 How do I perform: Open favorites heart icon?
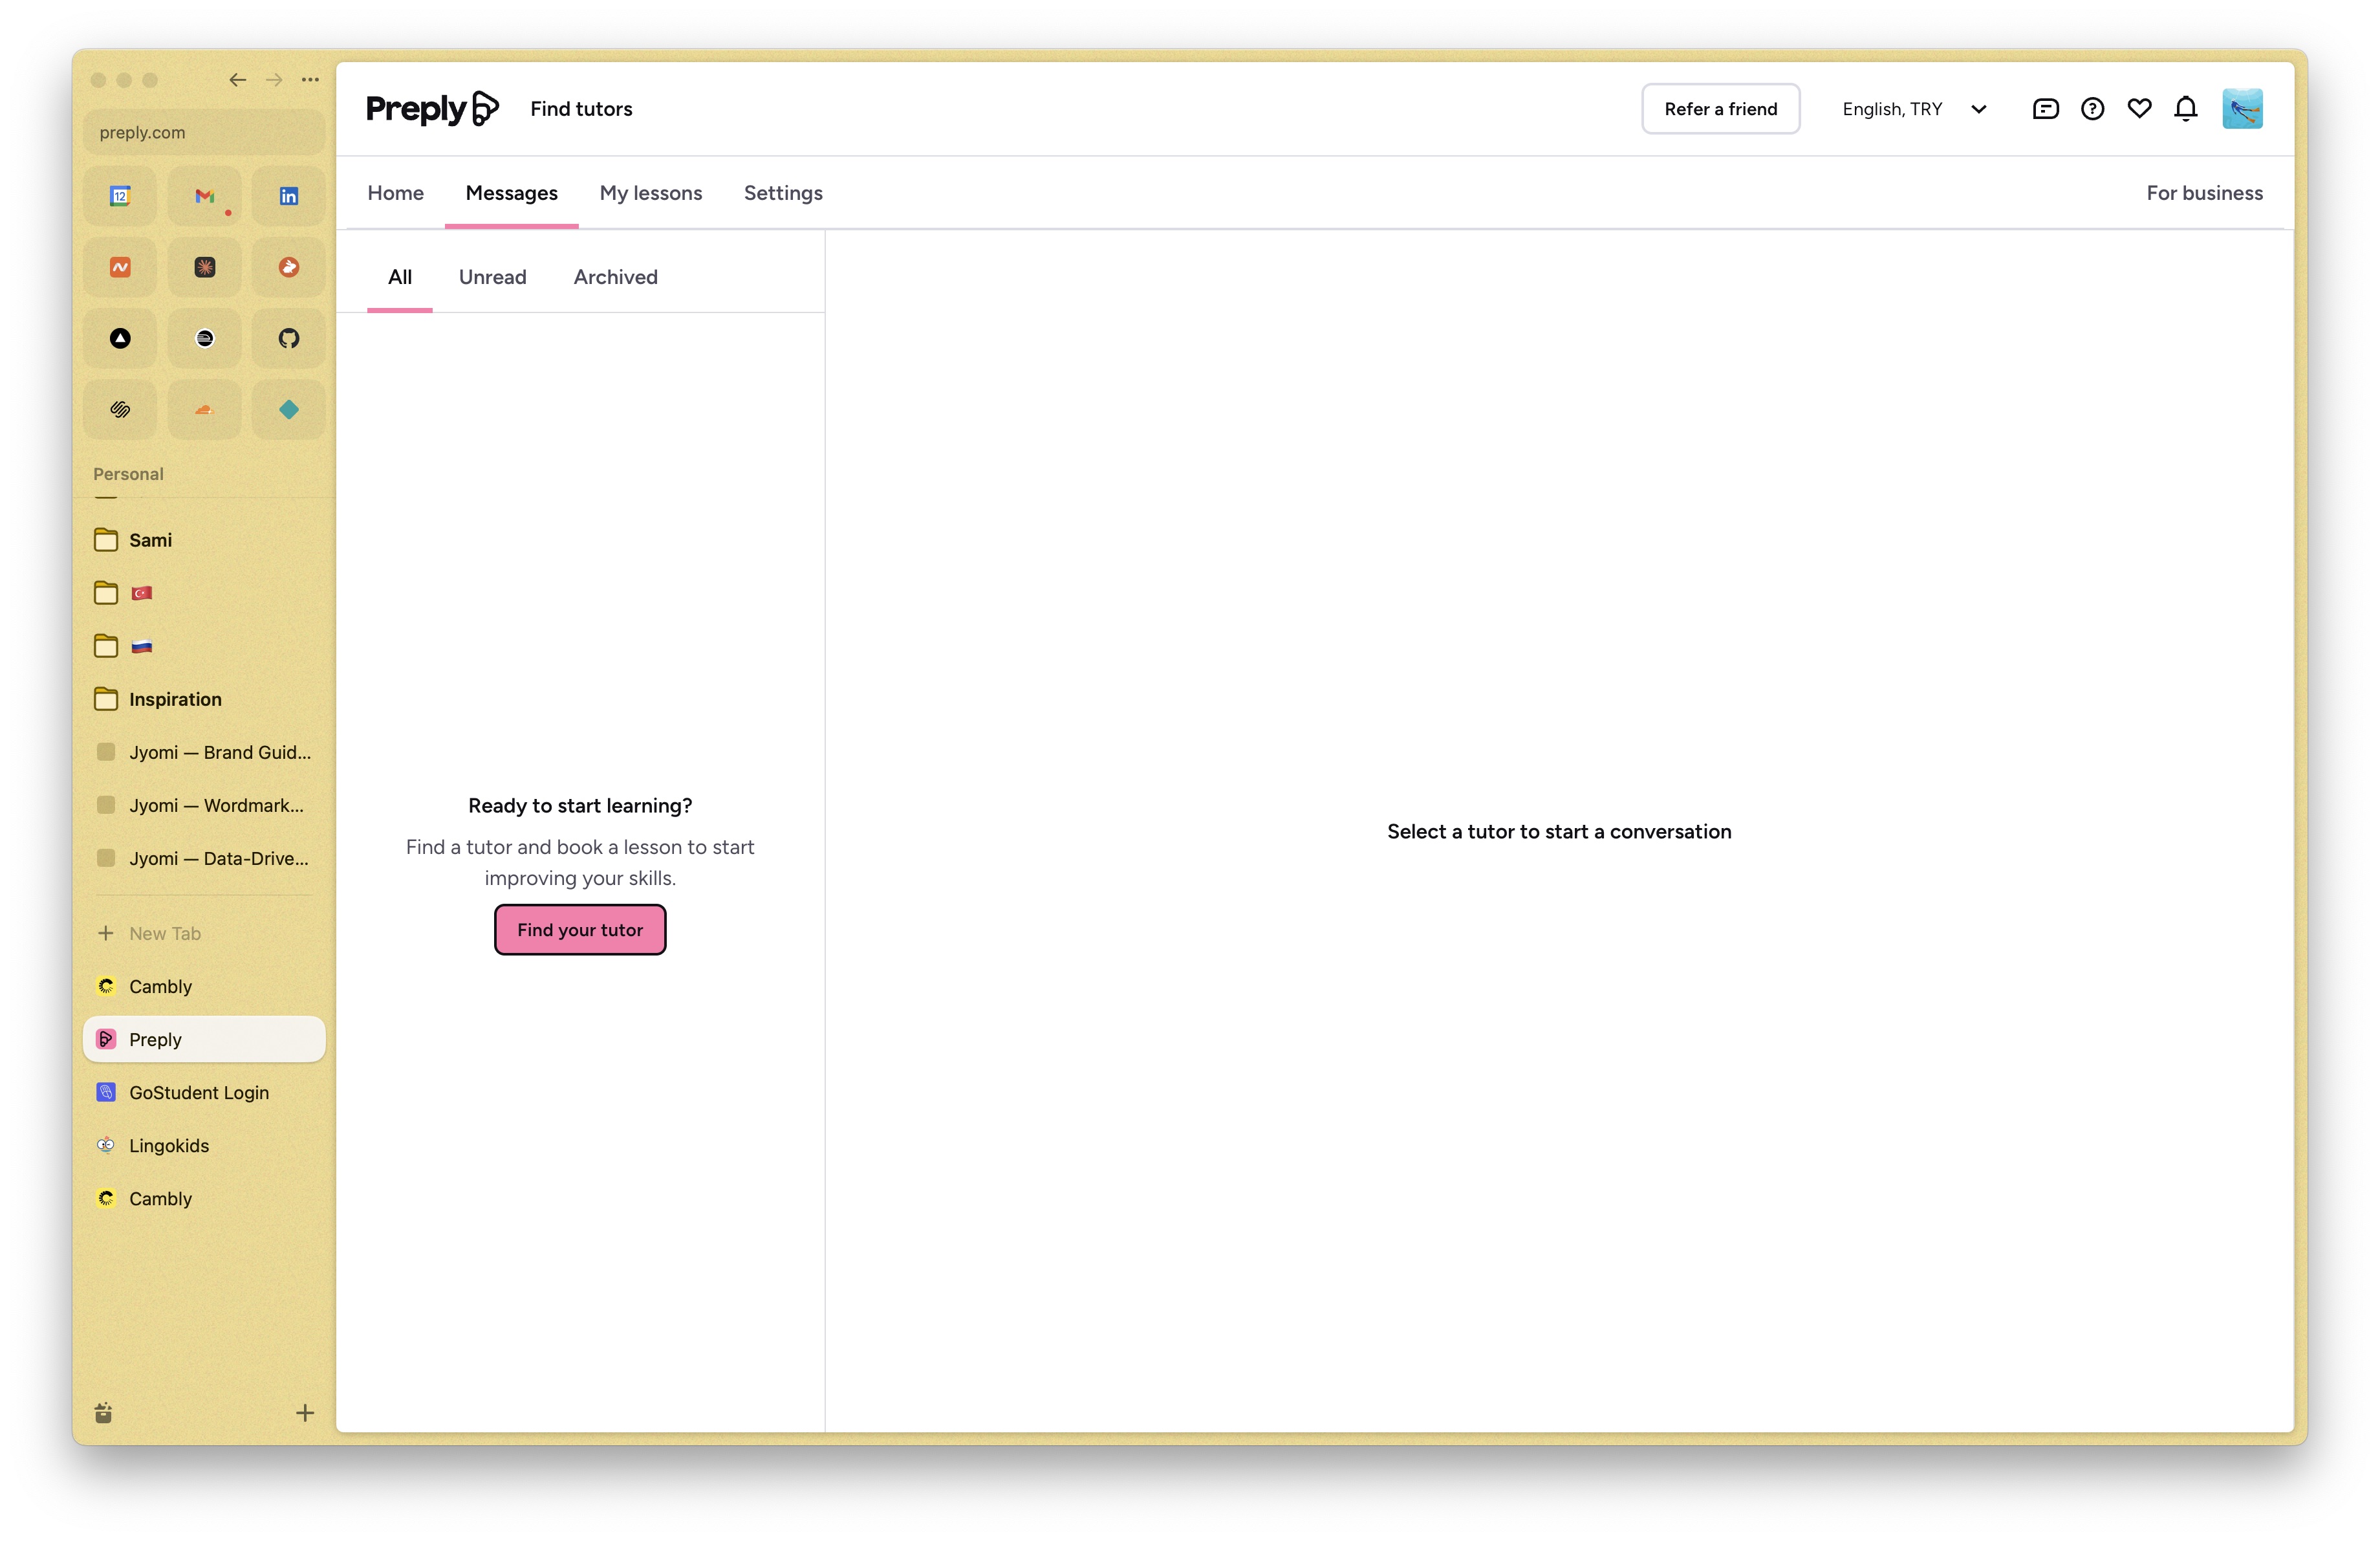pos(2139,109)
